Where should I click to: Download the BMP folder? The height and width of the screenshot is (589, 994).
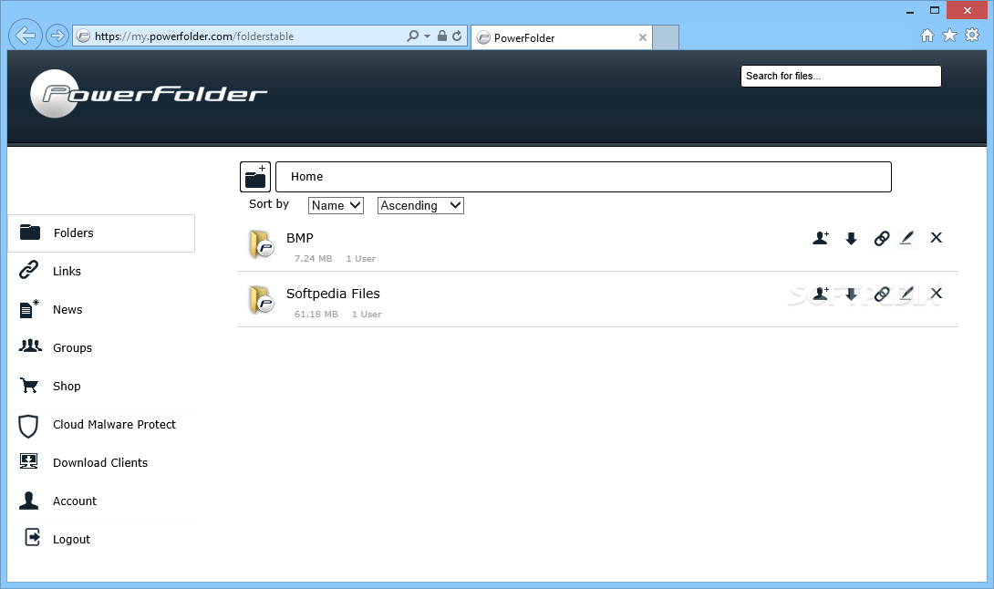(x=852, y=239)
